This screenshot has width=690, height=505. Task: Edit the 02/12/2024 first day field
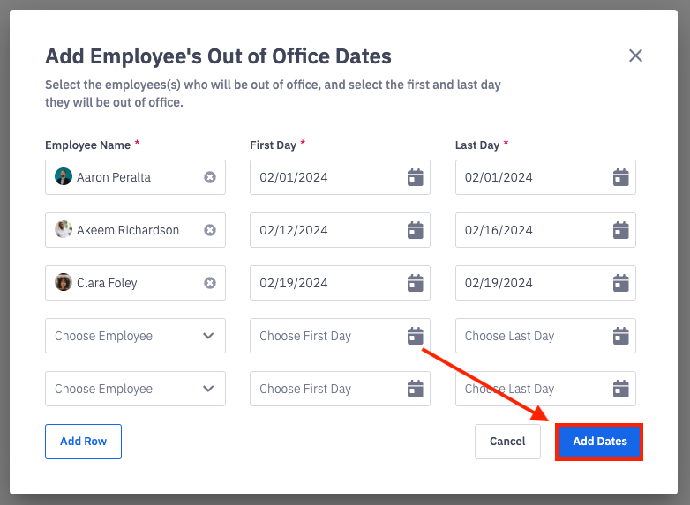326,230
